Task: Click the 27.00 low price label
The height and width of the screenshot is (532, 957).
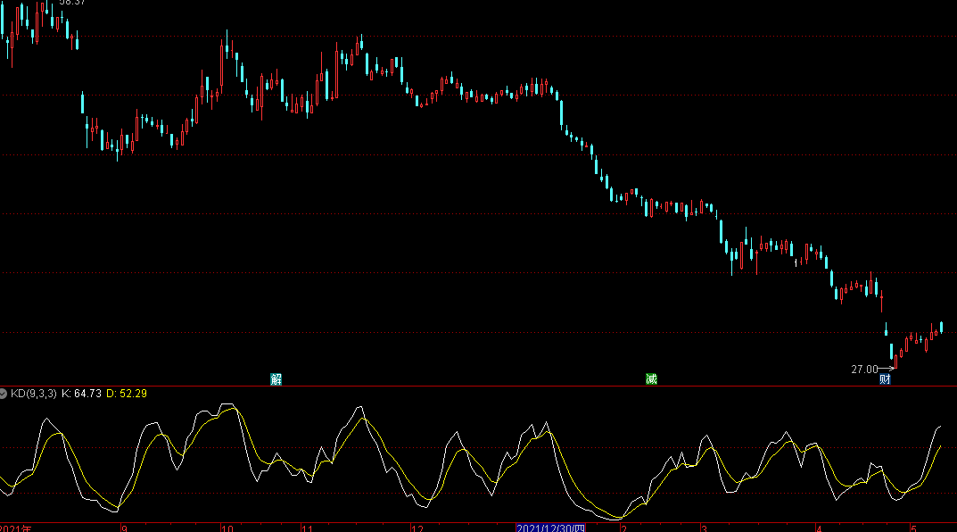Action: [x=864, y=370]
